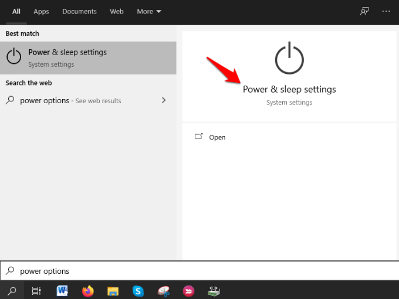The width and height of the screenshot is (399, 299).
Task: Click 'System settings' subtitle in preview pane
Action: (289, 103)
